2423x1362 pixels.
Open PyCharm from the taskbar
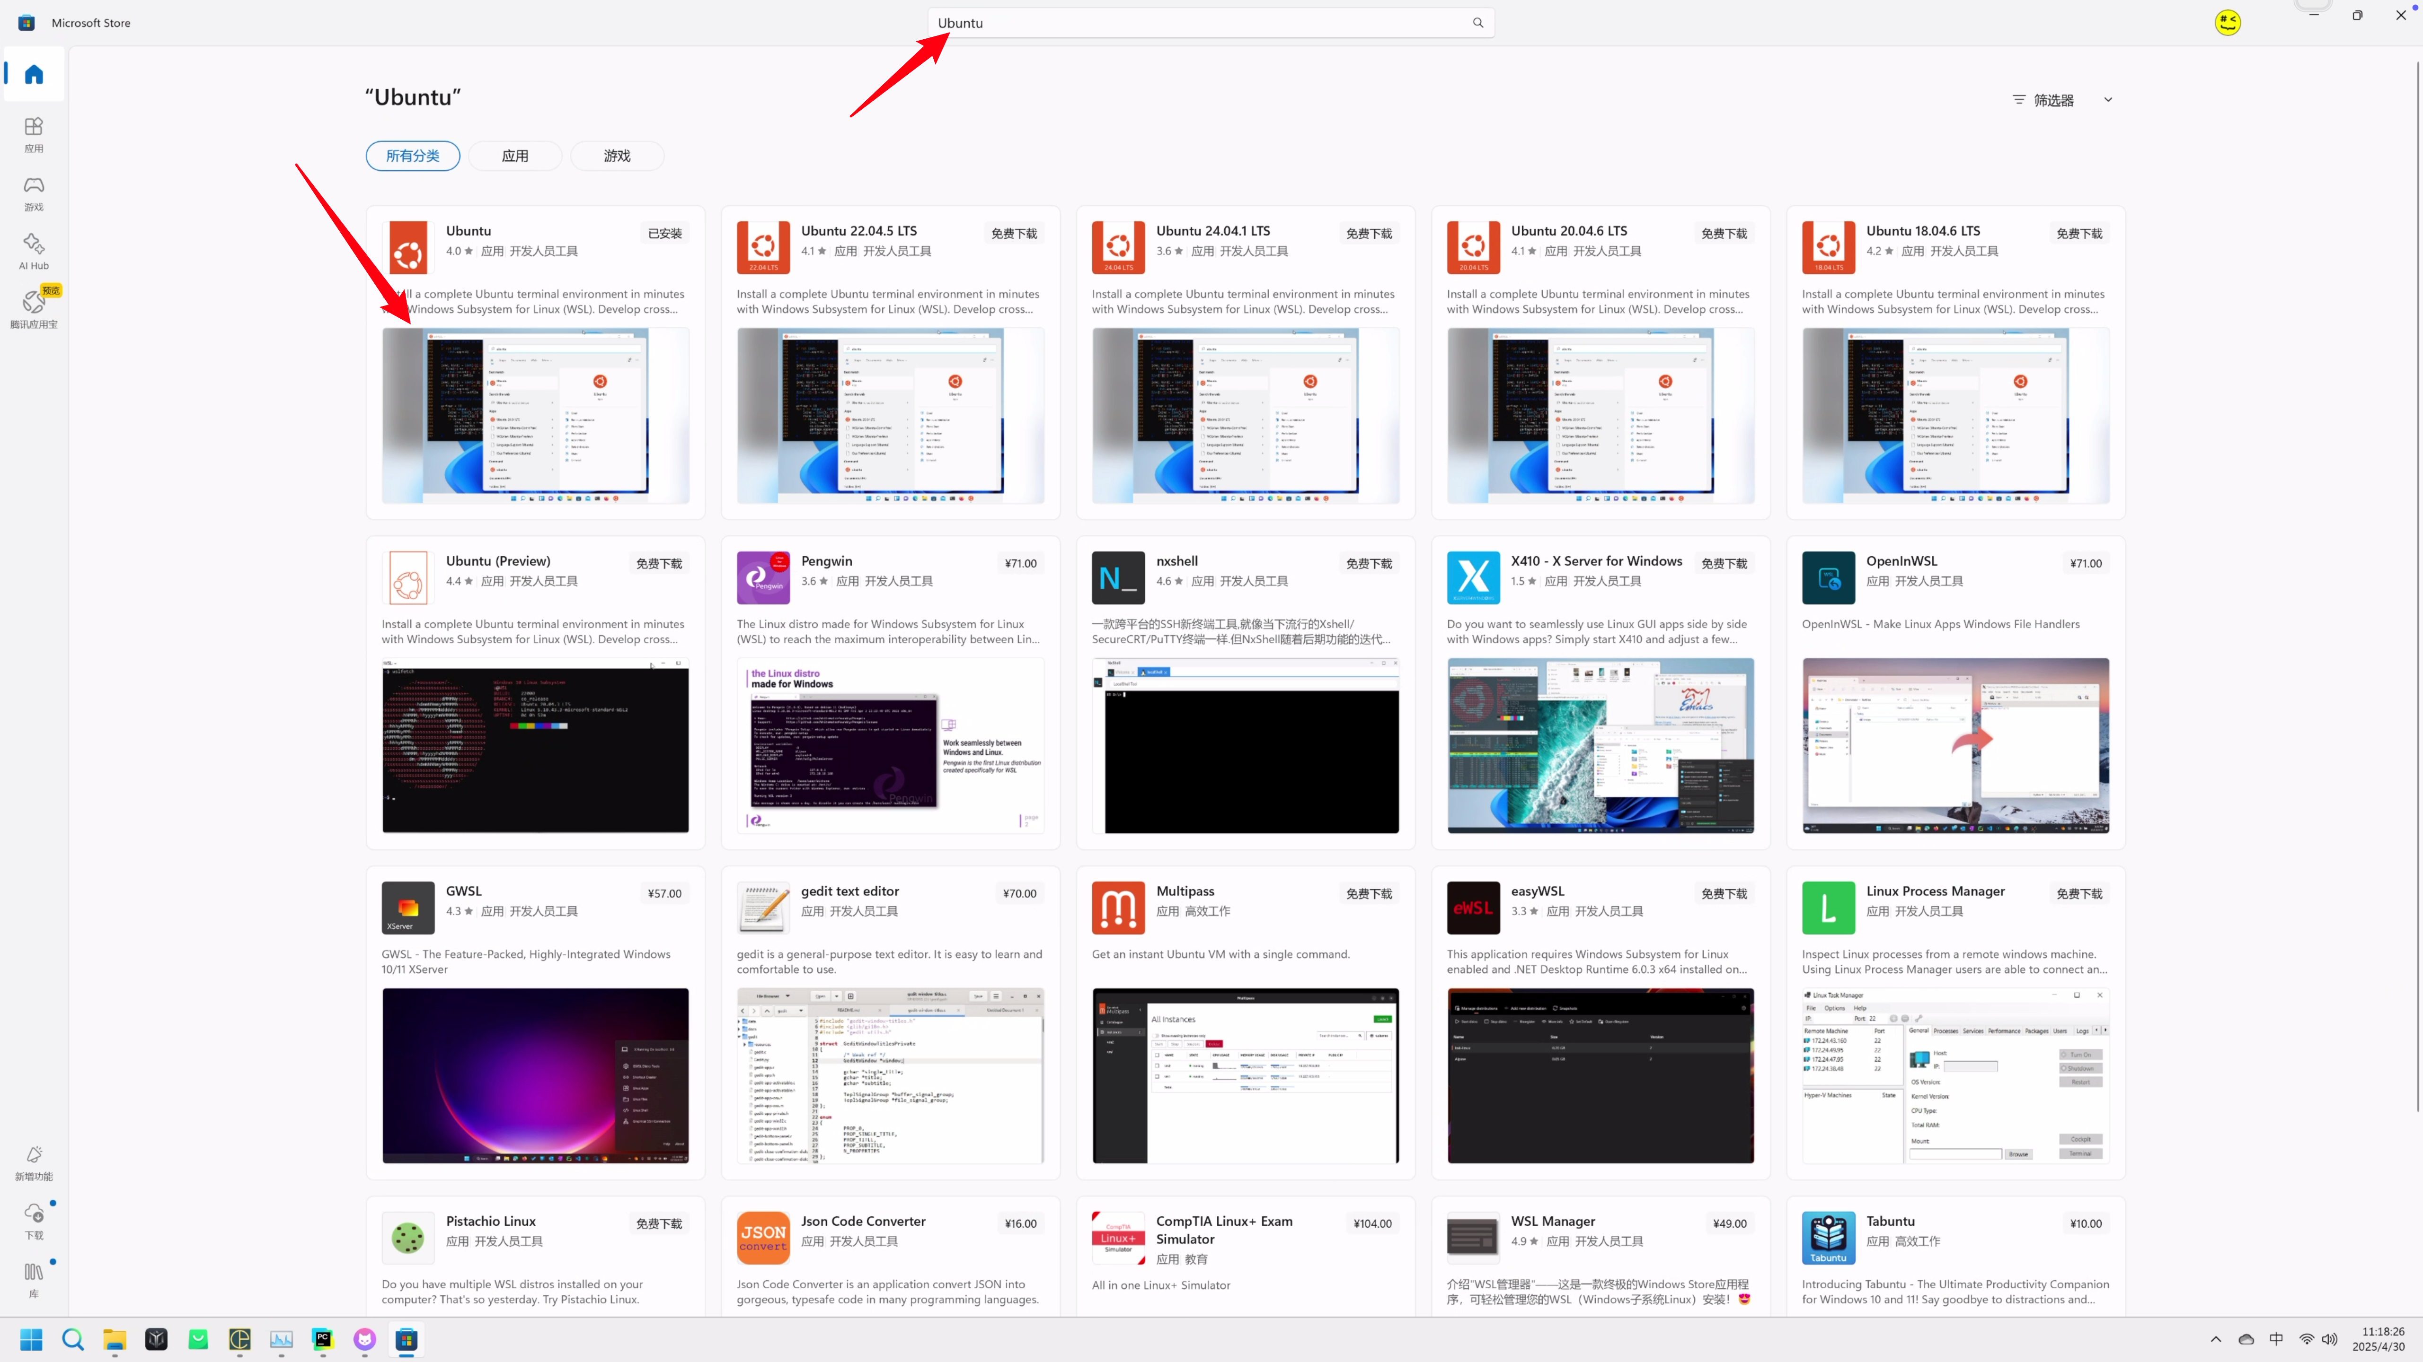coord(323,1339)
